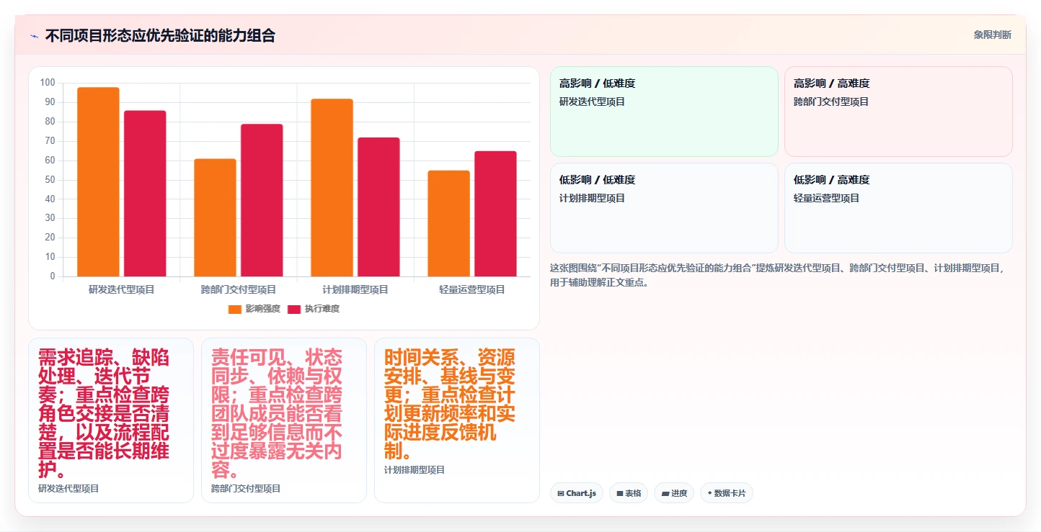
Task: Click the description paragraph starting 这张图围绕
Action: [778, 275]
